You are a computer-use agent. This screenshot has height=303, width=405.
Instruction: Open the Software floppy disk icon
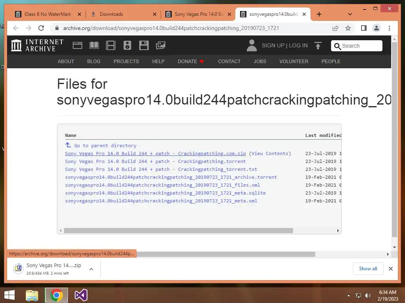(144, 45)
